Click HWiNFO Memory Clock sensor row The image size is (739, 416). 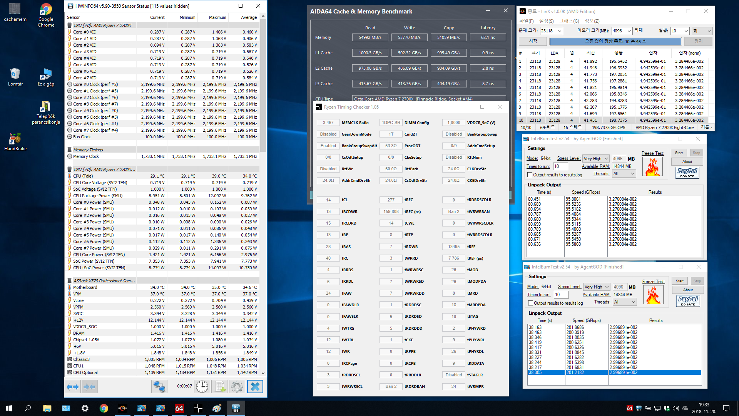(162, 156)
